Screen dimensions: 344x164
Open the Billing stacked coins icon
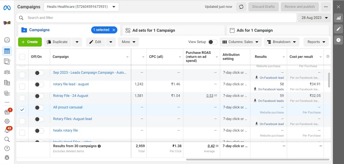point(7,83)
